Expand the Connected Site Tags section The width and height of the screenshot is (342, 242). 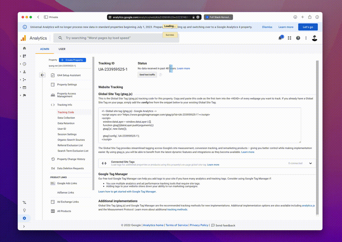pos(310,163)
